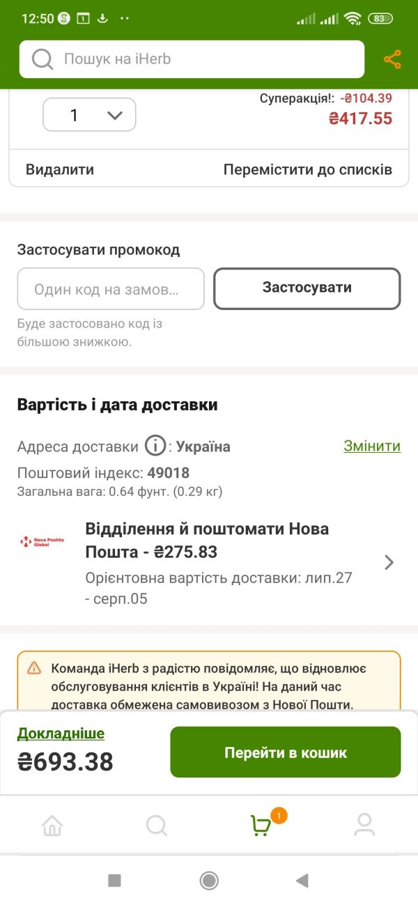Screen dimensions: 418x905
Task: Tap Перейти в кошик button
Action: (x=286, y=752)
